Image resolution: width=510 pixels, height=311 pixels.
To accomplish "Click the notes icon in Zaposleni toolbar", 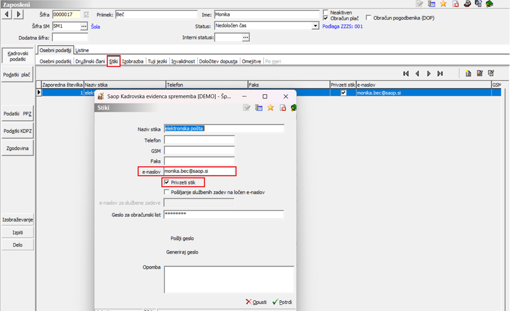I will click(x=419, y=4).
